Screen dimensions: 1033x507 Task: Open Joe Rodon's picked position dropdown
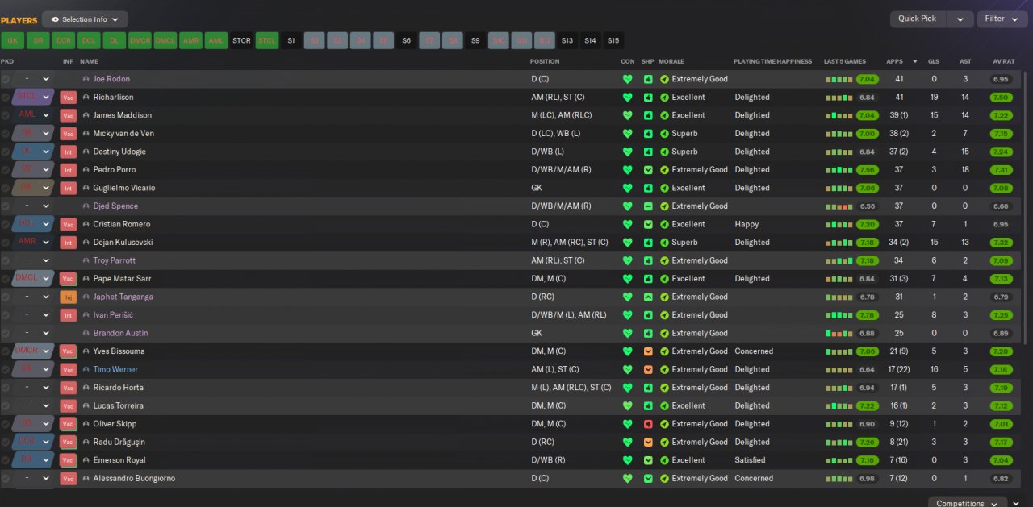[33, 79]
